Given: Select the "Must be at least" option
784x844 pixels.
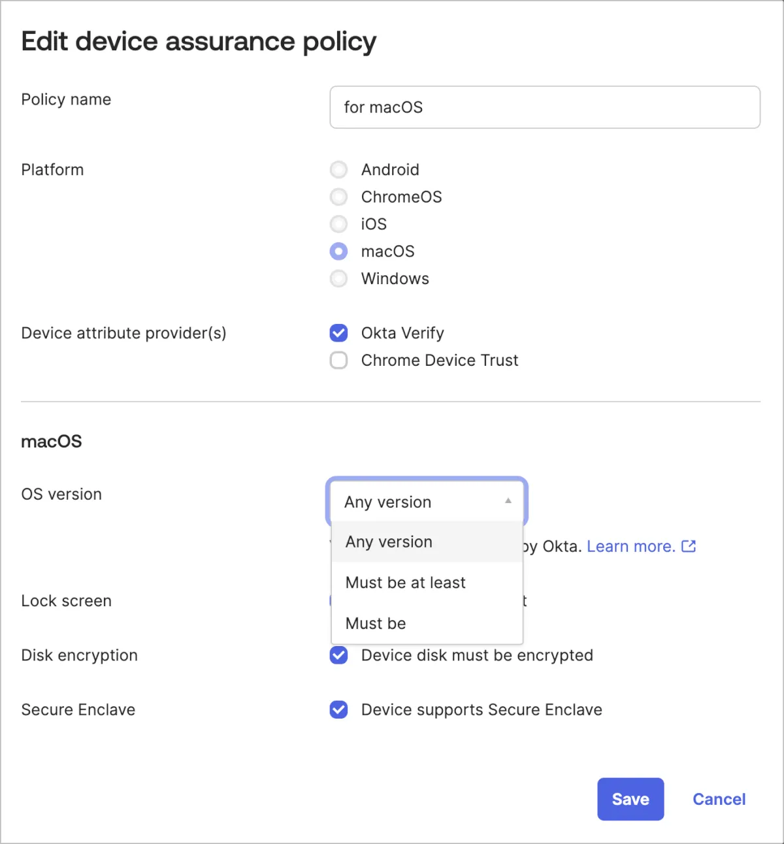Looking at the screenshot, I should tap(406, 583).
